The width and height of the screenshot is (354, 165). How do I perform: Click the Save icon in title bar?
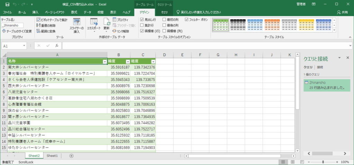tap(7, 4)
